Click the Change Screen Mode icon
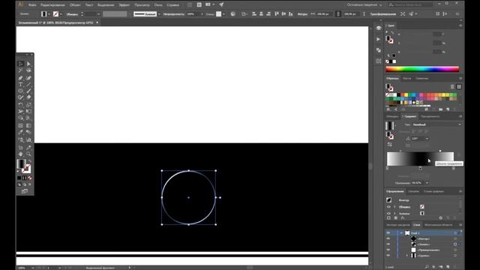The width and height of the screenshot is (480, 270). pos(25,191)
